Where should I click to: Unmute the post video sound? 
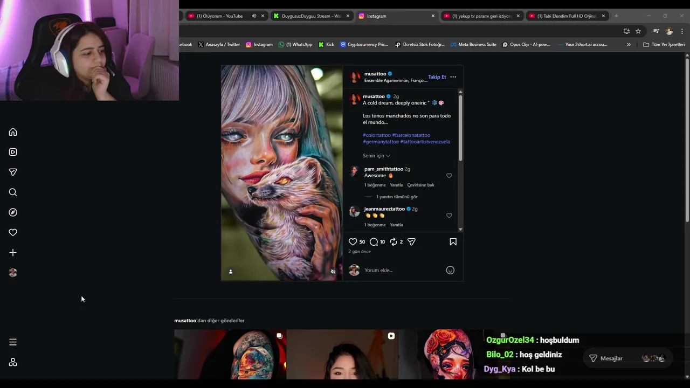333,272
